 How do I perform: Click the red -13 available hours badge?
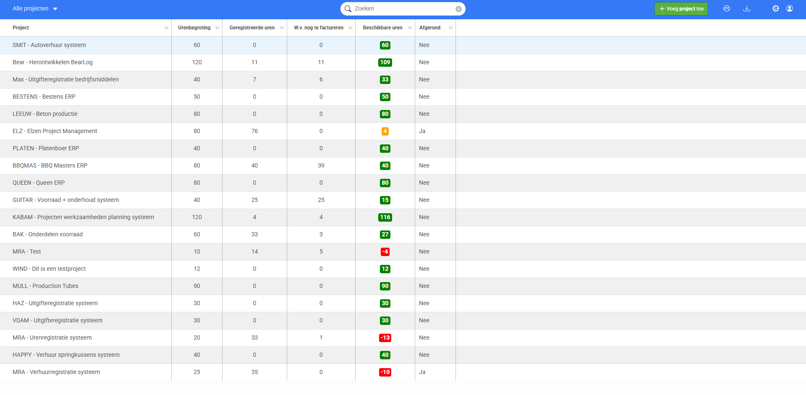385,338
